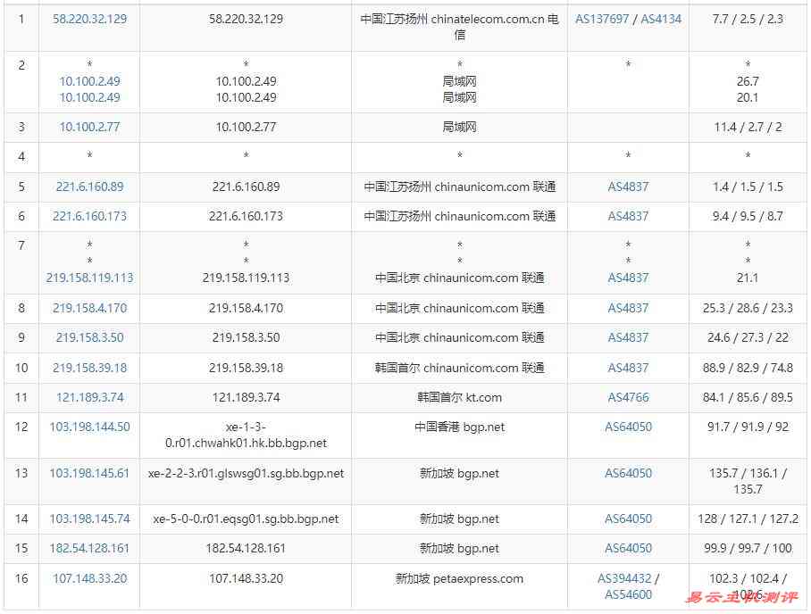Follow the 219.158.3.50 IP link
Viewport: 811px width, 614px height.
tap(89, 338)
